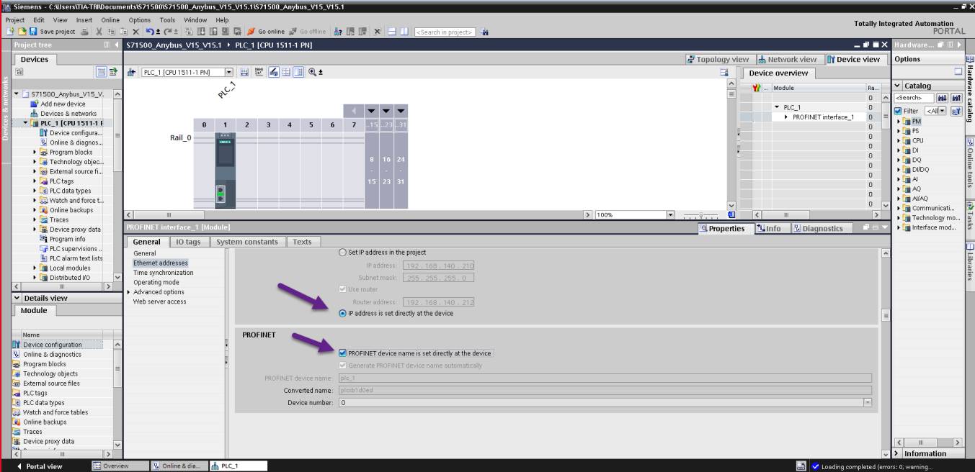Click the delete X icon in main toolbar
The height and width of the screenshot is (472, 975).
(x=135, y=32)
